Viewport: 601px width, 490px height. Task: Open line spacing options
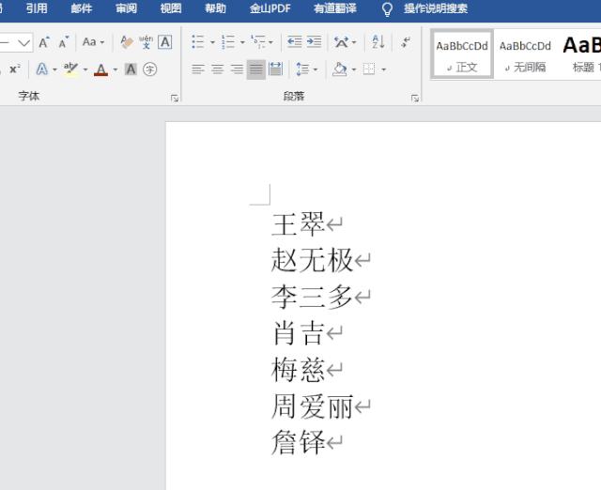click(x=302, y=69)
